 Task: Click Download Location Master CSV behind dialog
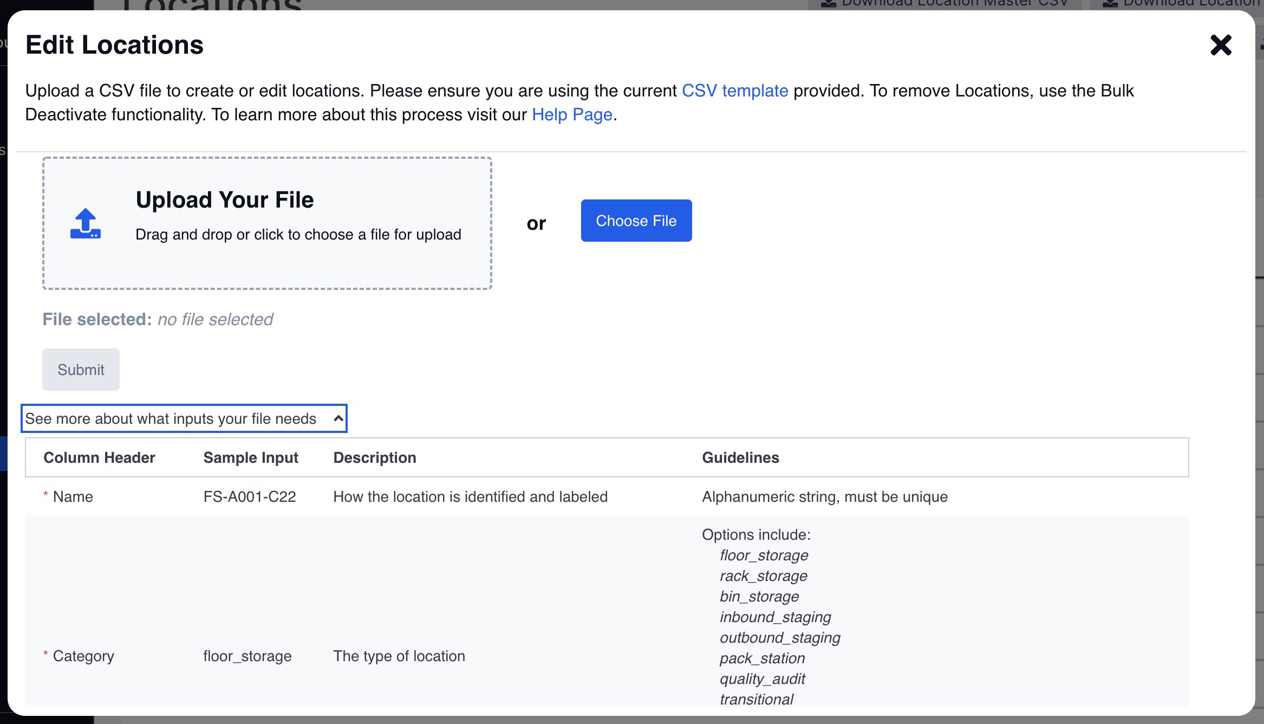pyautogui.click(x=945, y=4)
